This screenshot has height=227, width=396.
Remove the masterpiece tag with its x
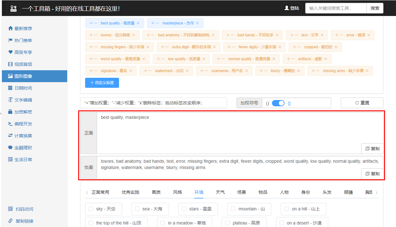coord(198,23)
